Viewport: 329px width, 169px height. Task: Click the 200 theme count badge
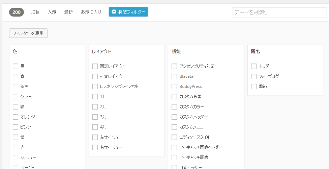(17, 12)
